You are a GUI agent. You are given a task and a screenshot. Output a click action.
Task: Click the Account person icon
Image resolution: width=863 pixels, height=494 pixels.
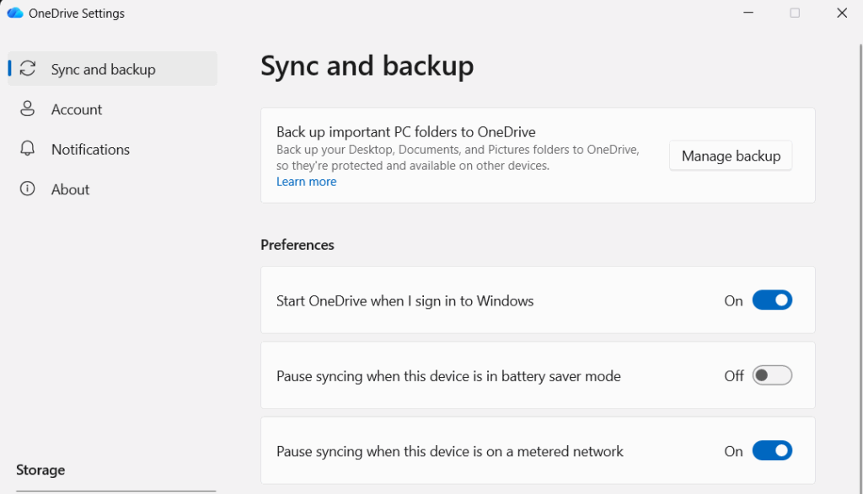pyautogui.click(x=28, y=109)
